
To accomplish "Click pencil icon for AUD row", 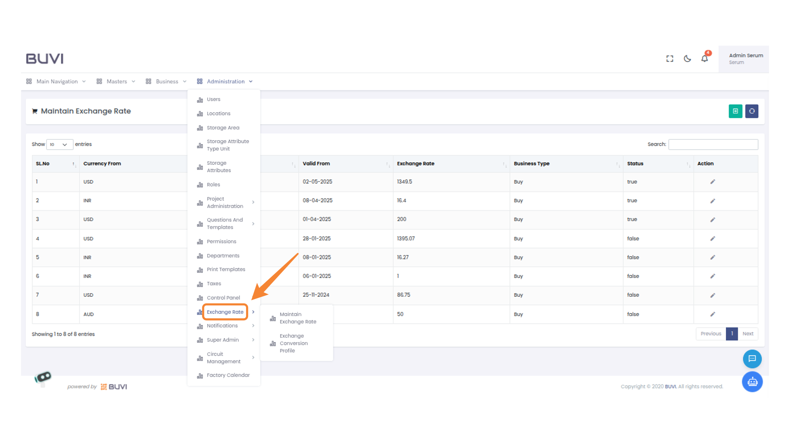I will tap(712, 314).
